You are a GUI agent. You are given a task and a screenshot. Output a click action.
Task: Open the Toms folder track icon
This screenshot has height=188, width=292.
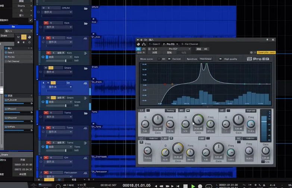click(x=86, y=113)
